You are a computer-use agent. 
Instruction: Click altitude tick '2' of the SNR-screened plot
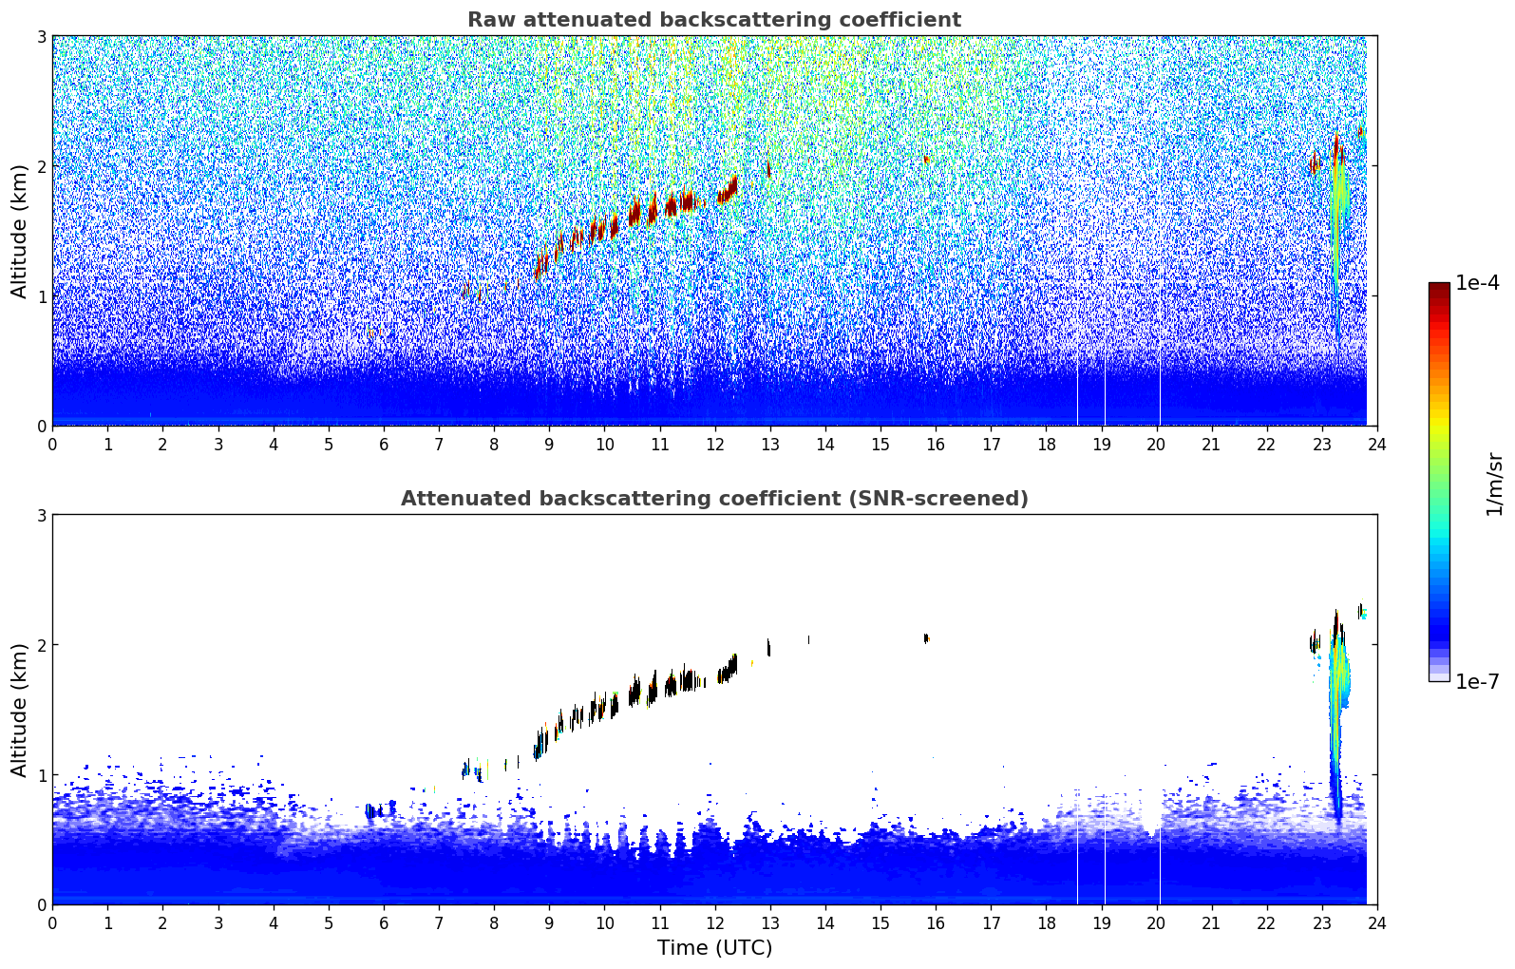tap(41, 645)
